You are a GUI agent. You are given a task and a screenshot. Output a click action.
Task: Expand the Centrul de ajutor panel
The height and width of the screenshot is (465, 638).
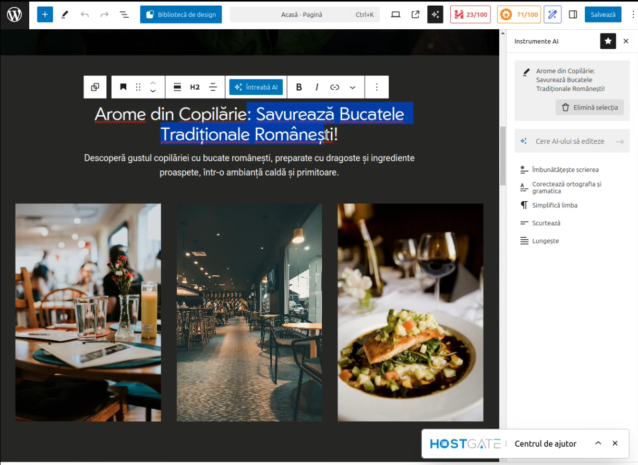coord(598,443)
